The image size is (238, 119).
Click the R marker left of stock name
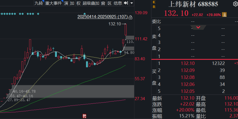[154, 7]
